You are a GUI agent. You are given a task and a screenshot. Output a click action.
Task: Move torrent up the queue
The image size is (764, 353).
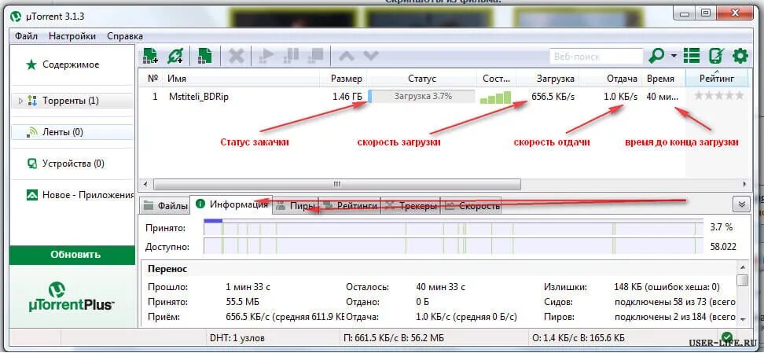346,56
